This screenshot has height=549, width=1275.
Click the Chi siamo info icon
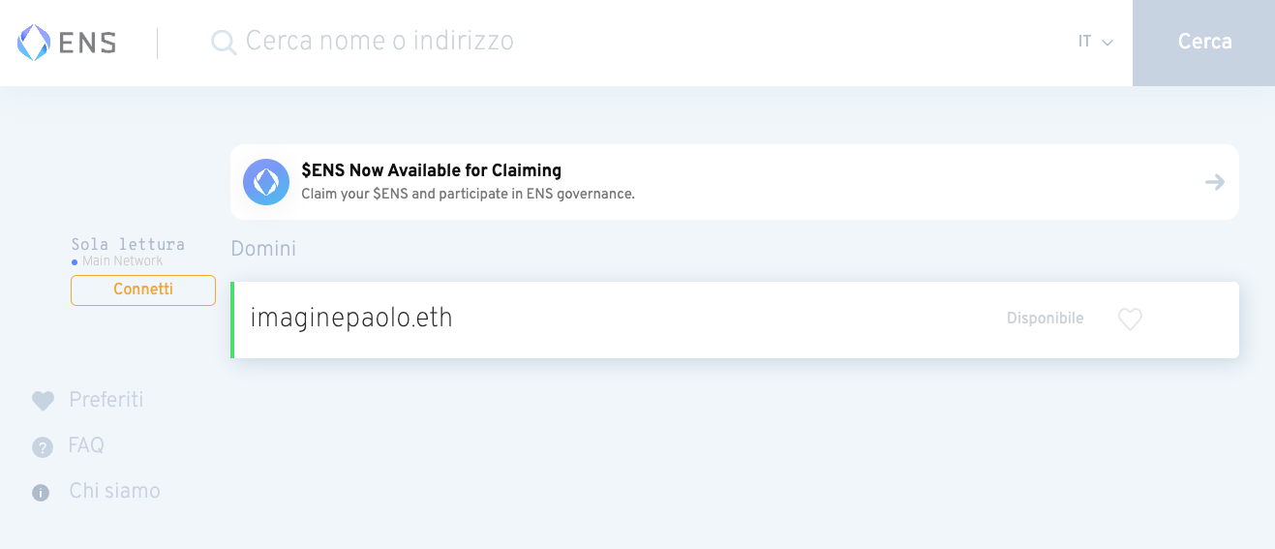tap(41, 493)
